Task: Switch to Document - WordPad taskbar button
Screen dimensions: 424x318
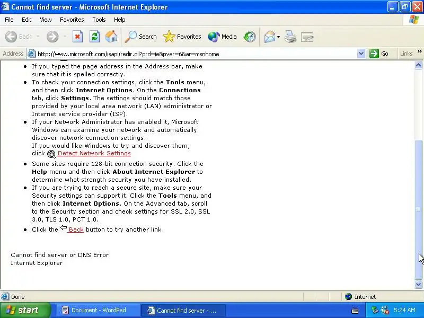Action: (98, 310)
